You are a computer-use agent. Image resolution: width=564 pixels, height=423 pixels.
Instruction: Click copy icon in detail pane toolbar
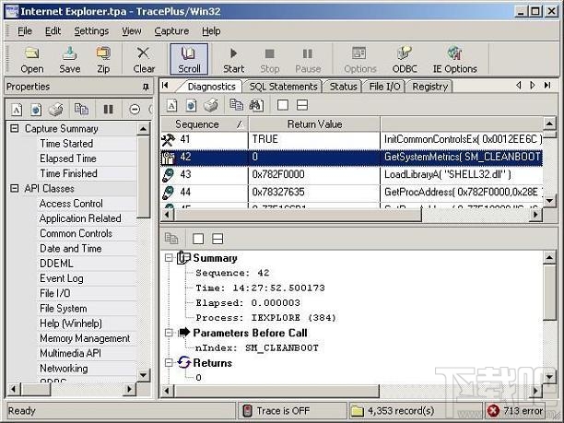click(x=171, y=239)
